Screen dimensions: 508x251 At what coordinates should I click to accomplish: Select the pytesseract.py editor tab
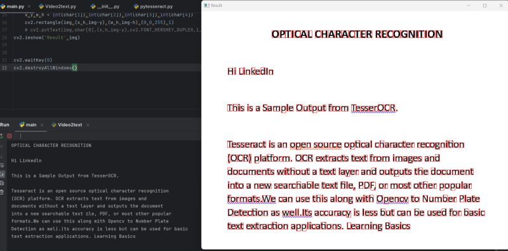(x=153, y=6)
